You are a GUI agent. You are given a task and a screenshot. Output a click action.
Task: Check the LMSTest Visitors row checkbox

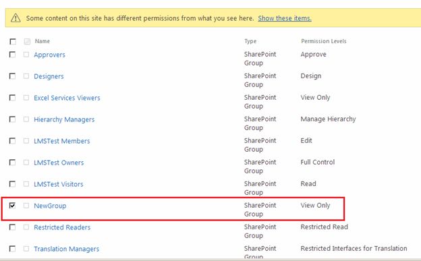point(12,184)
